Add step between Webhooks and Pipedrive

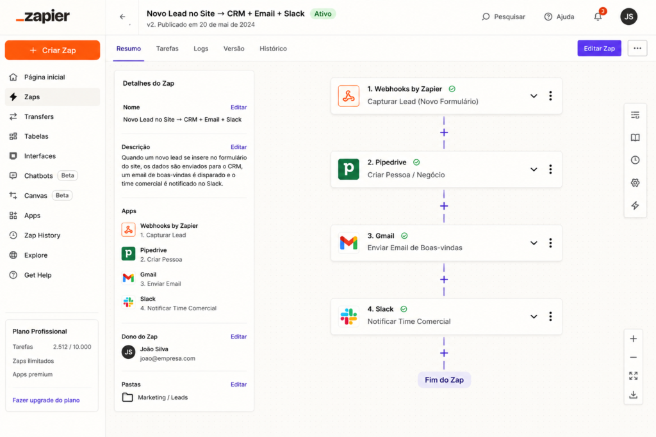[444, 132]
